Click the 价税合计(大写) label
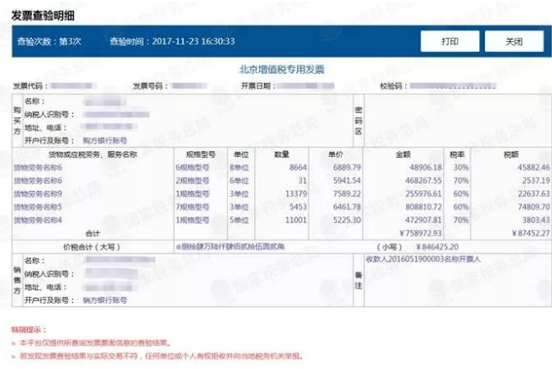 (91, 247)
